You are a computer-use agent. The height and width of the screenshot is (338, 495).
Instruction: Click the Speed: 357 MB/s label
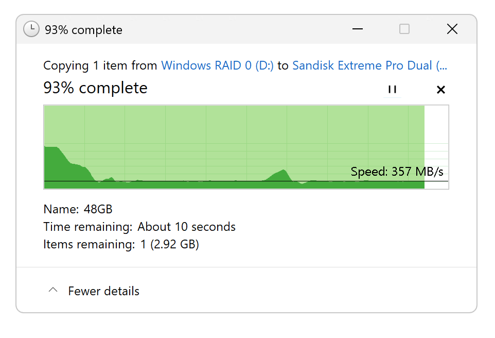tap(397, 171)
